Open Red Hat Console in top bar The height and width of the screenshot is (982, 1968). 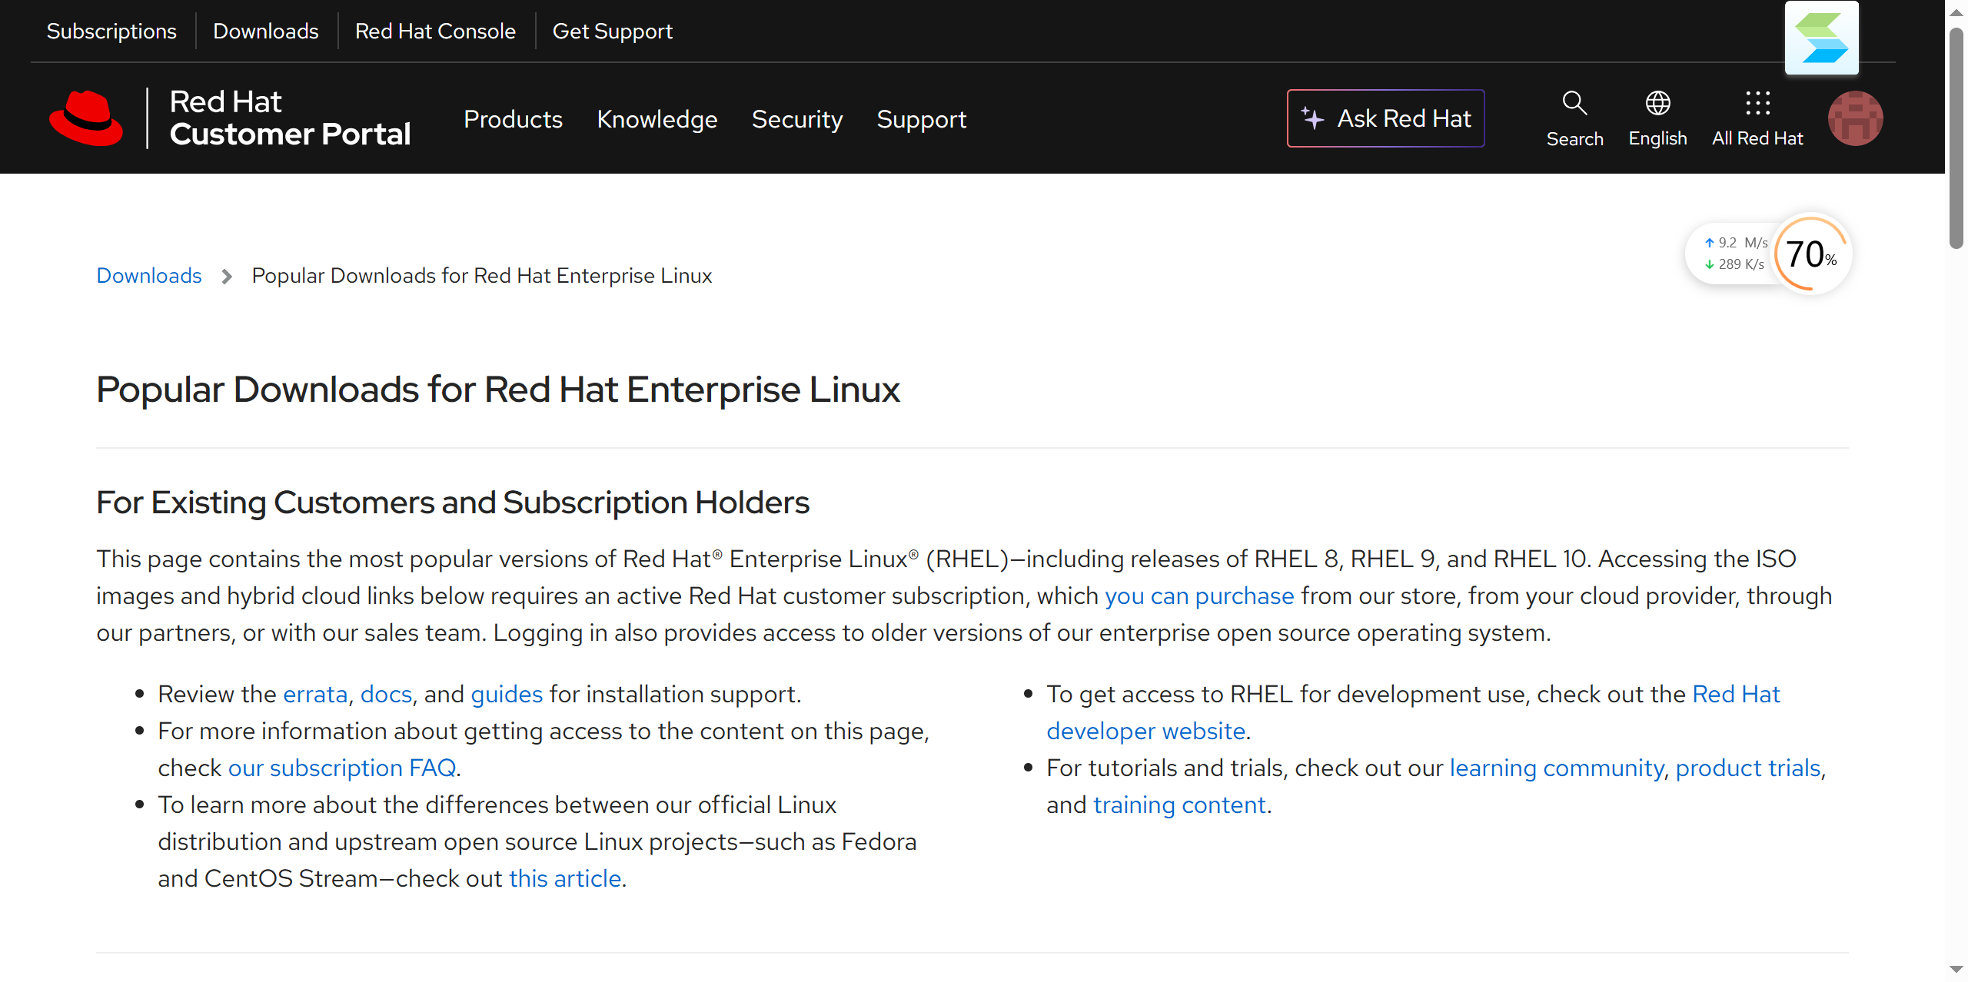click(435, 31)
